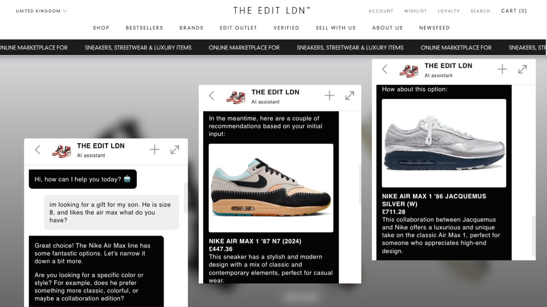The width and height of the screenshot is (547, 307).
Task: Click the scrollbar in the right chat panel
Action: click(533, 236)
